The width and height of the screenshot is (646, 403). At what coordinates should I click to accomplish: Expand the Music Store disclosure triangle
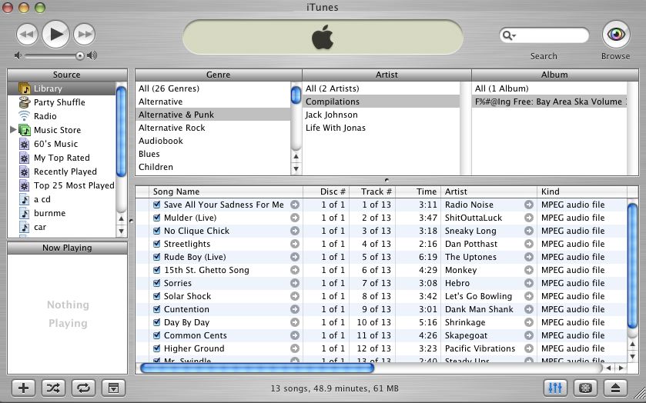13,130
